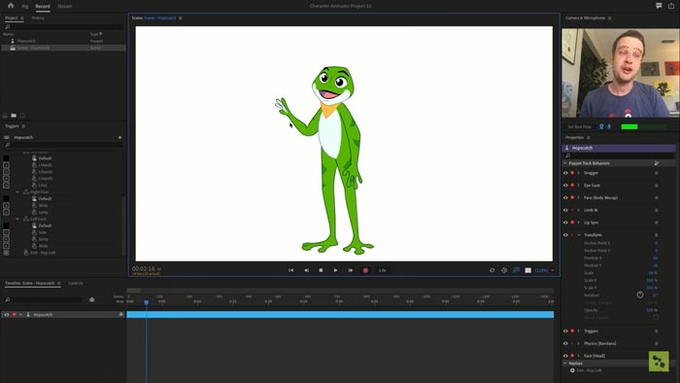Open the Controls tab next to Timeline
Screen dimensions: 680x383
coord(76,283)
